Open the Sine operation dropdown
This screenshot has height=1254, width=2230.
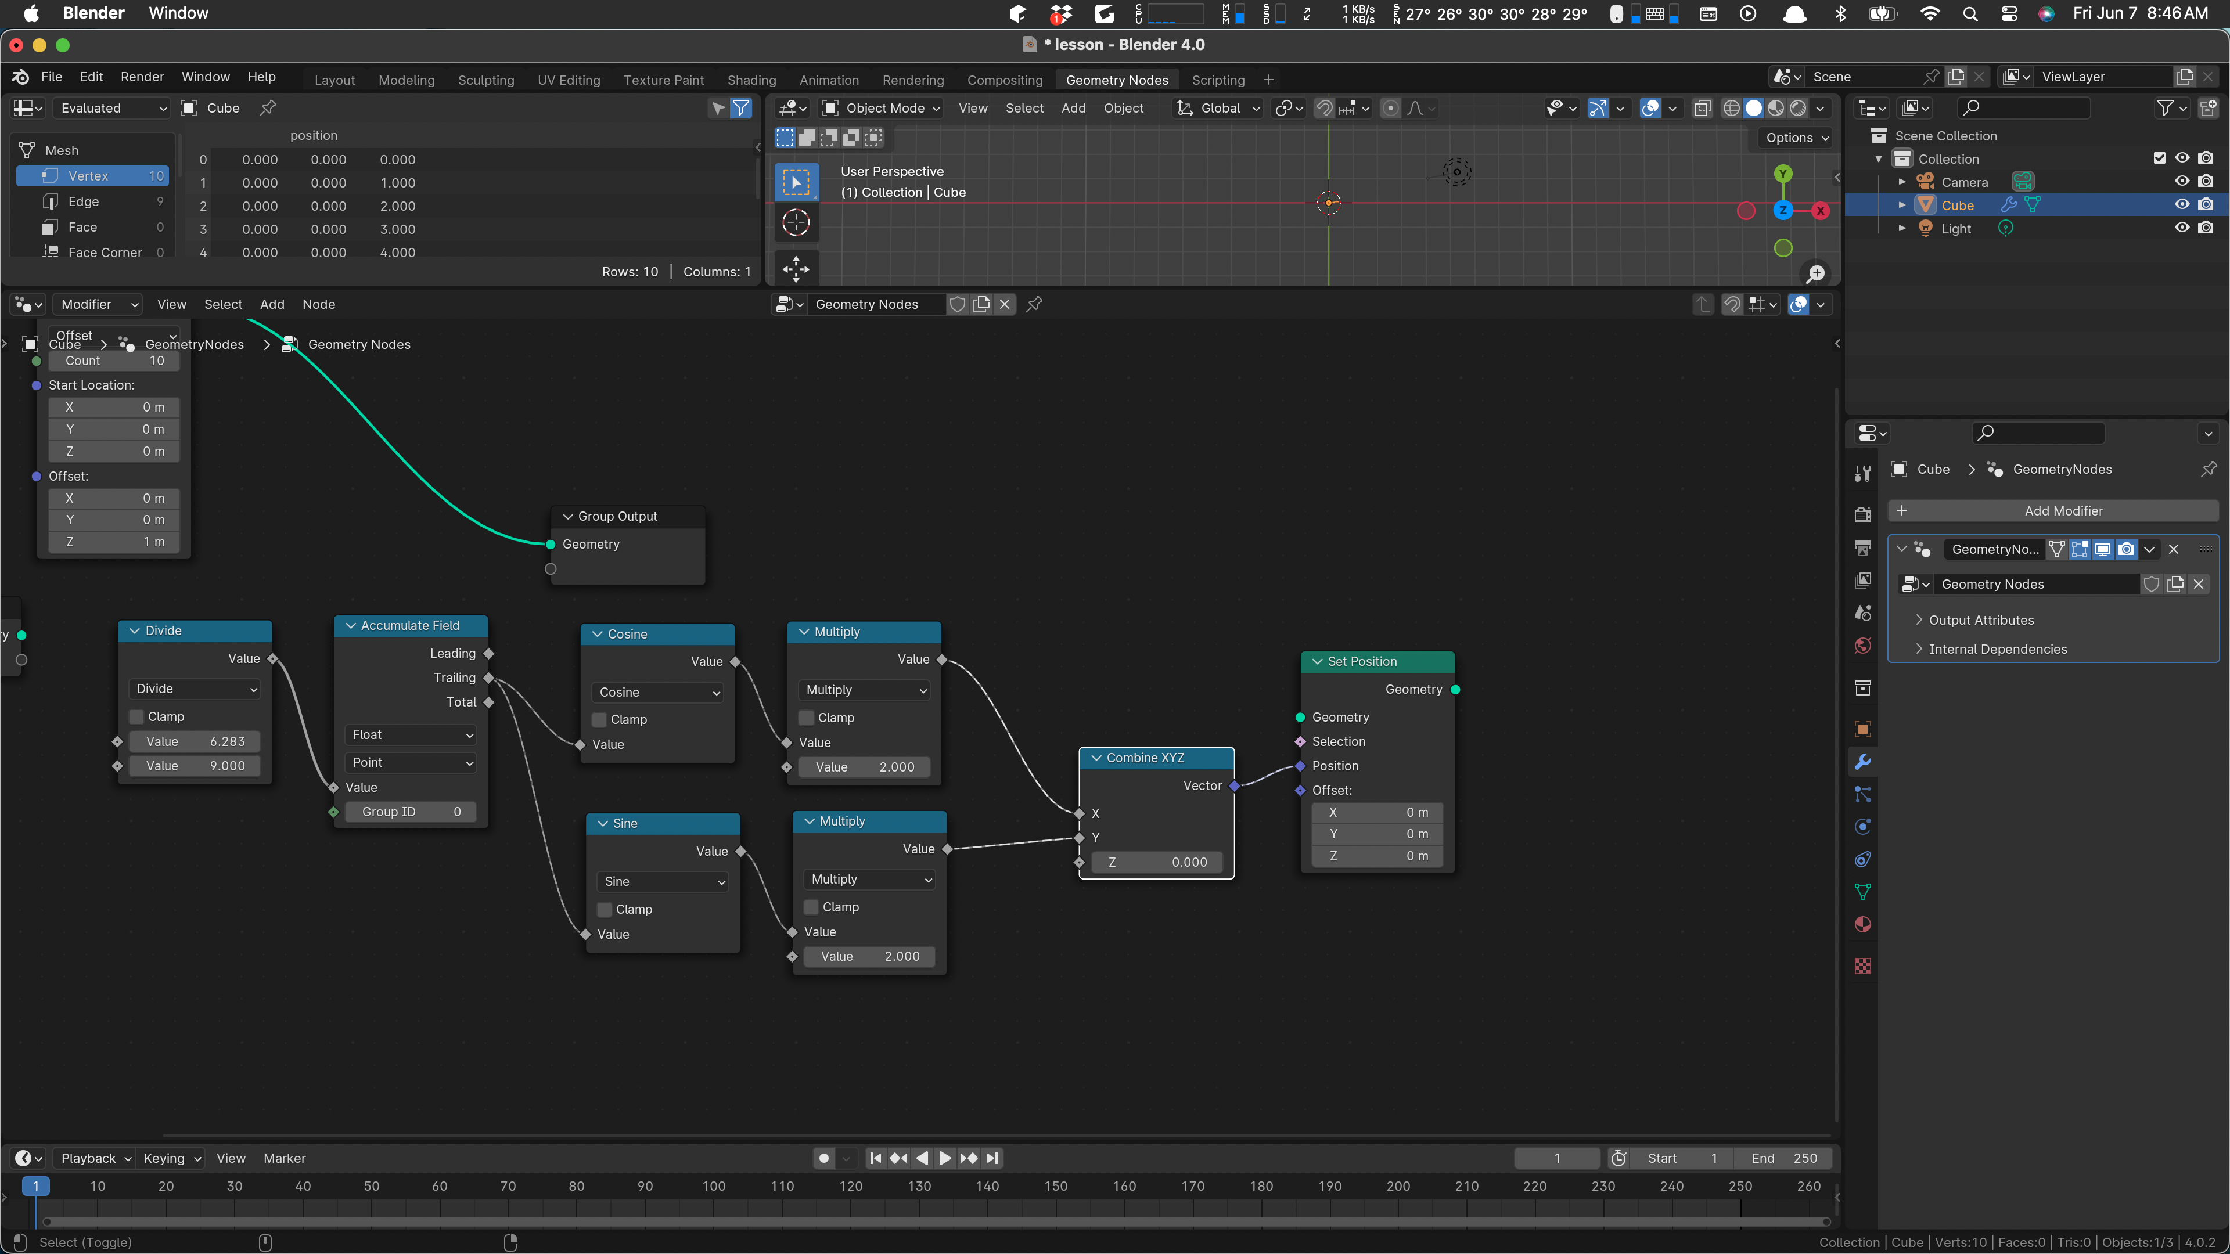point(663,881)
